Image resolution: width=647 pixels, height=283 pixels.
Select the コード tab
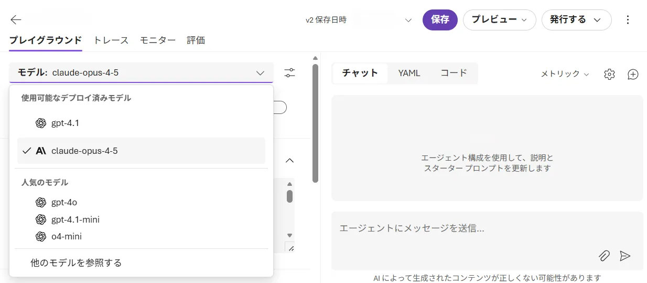click(x=454, y=73)
